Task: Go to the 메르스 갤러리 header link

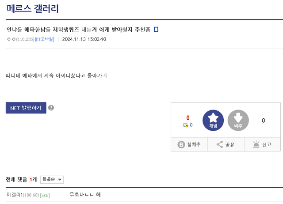Action: click(x=33, y=8)
